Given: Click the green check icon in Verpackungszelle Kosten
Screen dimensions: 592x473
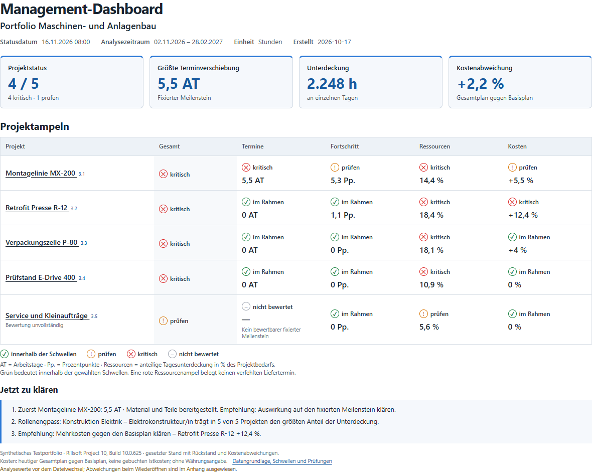Looking at the screenshot, I should tap(512, 237).
